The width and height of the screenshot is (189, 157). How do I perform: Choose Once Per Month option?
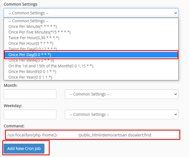click(32, 72)
